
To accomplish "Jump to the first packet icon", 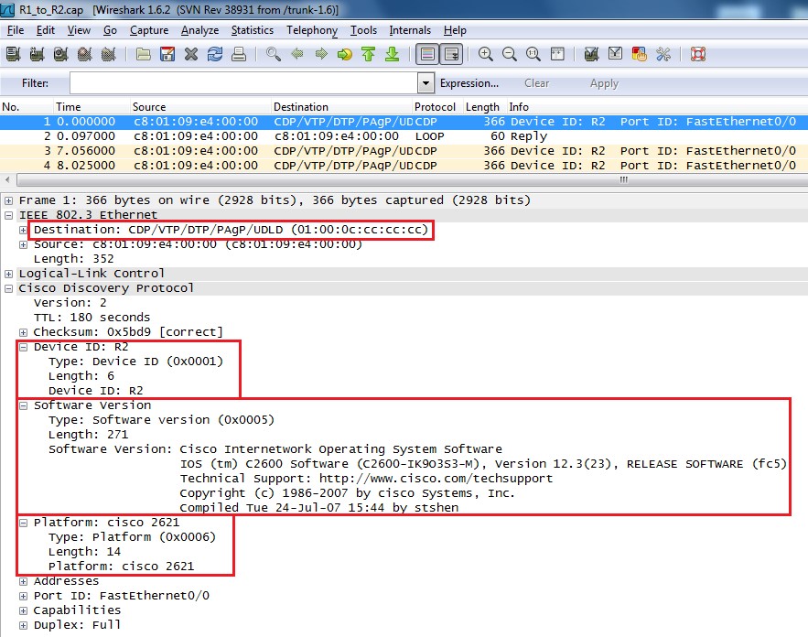I will pos(369,54).
